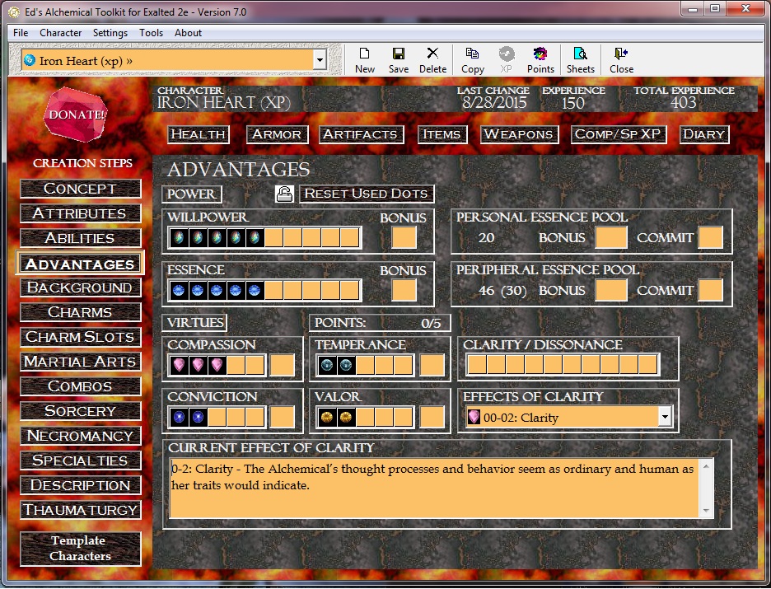This screenshot has width=771, height=589.
Task: Click the XP toolbar icon
Action: point(506,60)
